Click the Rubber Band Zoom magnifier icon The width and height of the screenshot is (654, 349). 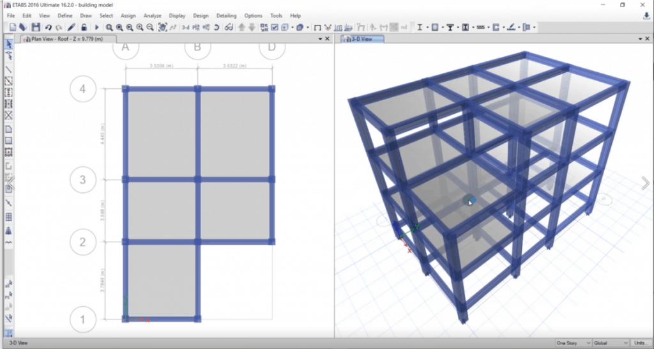pos(109,27)
